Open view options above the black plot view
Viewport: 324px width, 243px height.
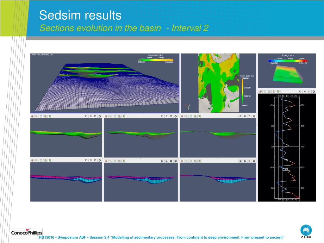point(270,91)
